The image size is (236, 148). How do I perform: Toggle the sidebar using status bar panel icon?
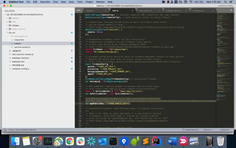point(5,130)
